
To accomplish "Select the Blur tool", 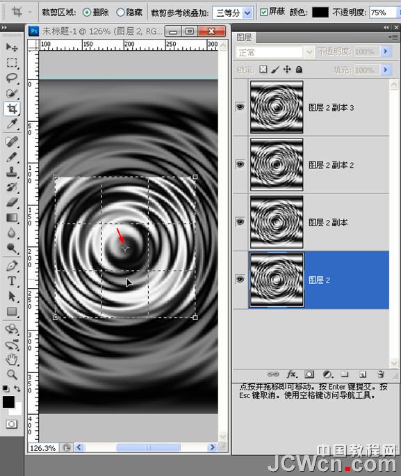I will 12,233.
